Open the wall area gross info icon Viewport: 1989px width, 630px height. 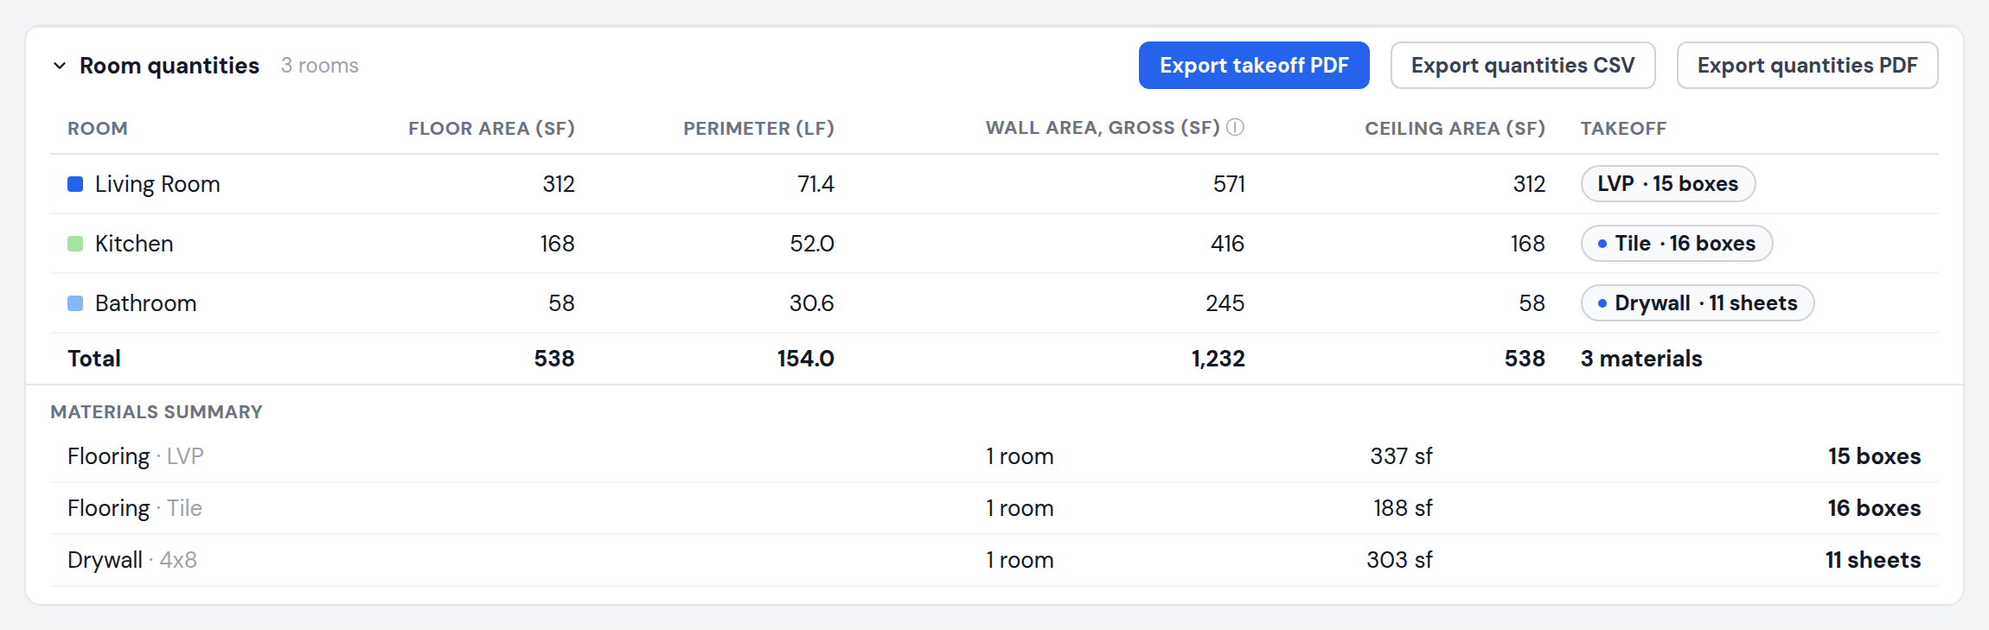[1236, 128]
